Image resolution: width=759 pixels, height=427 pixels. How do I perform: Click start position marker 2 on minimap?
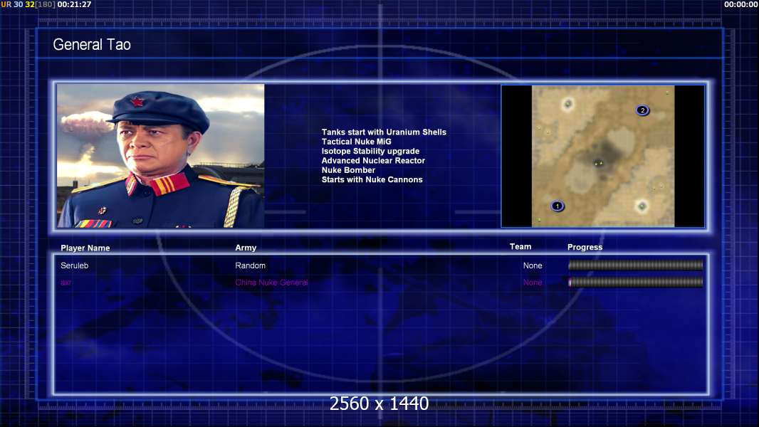tap(642, 110)
